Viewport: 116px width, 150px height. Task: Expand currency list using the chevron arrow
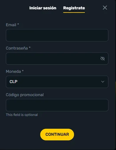pos(103,82)
